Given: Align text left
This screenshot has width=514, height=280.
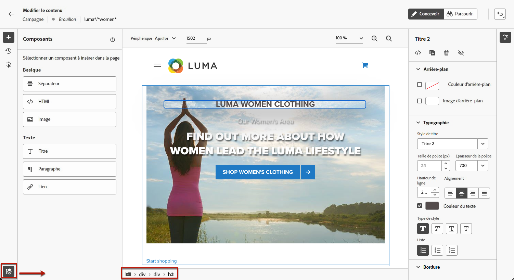Looking at the screenshot, I should pos(450,193).
